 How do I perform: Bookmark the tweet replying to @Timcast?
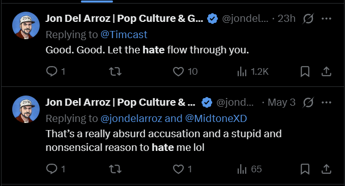[305, 72]
